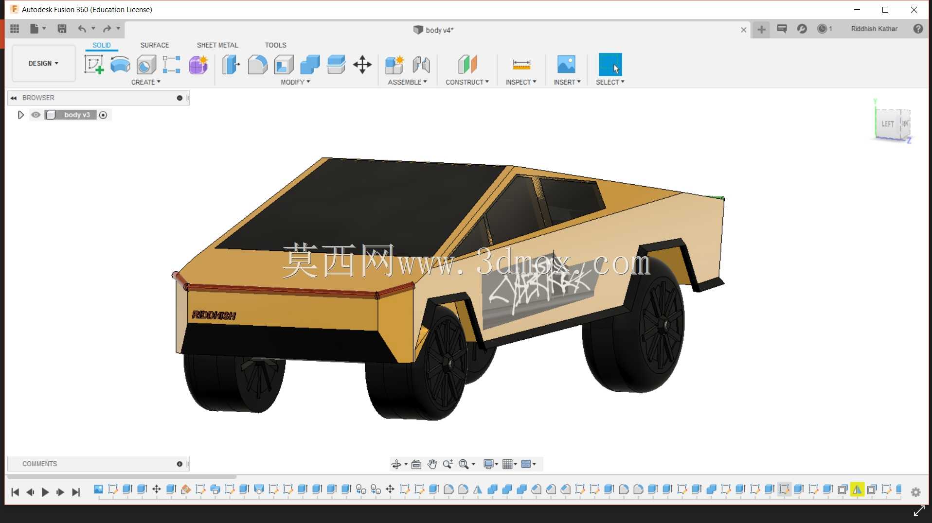The image size is (932, 523).
Task: Click the LEFT face of ViewCube
Action: (x=888, y=124)
